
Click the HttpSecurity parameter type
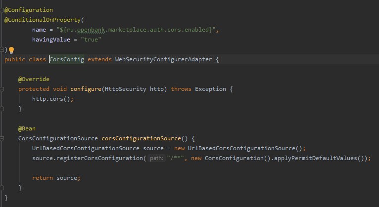(x=126, y=89)
